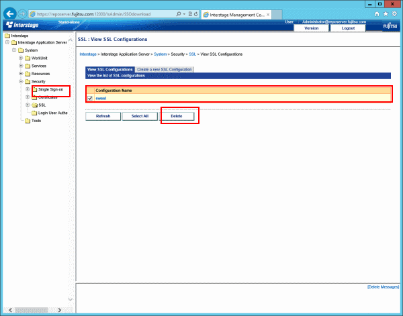The image size is (403, 316).
Task: Click the Version button
Action: (311, 28)
